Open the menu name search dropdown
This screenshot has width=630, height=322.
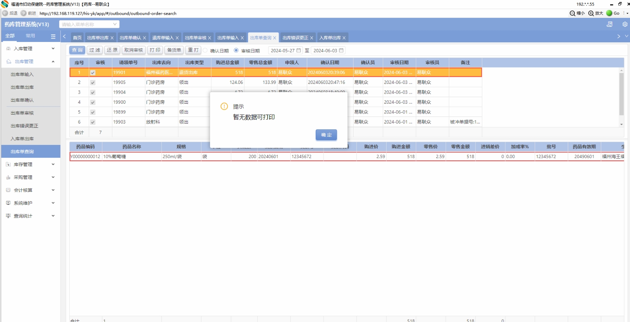pyautogui.click(x=89, y=24)
